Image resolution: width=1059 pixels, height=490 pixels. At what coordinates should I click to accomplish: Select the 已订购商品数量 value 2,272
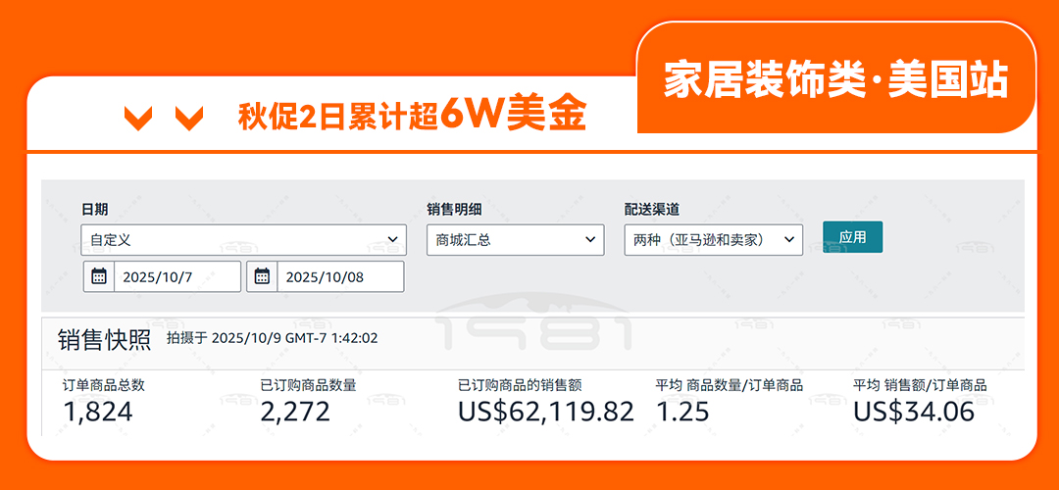pyautogui.click(x=295, y=412)
